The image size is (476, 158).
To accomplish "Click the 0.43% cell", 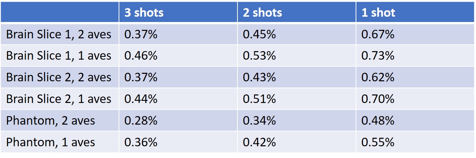I will [x=259, y=77].
